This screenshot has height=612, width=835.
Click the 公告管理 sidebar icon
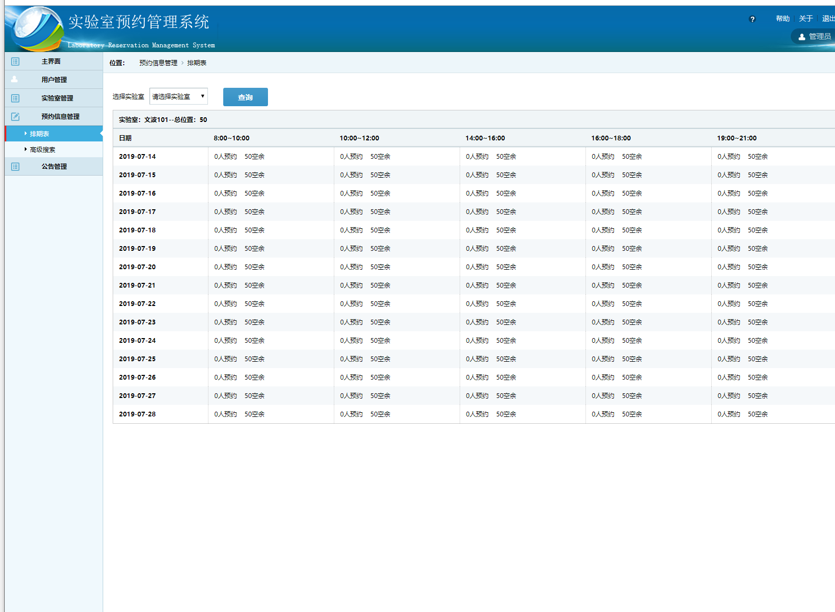tap(15, 167)
